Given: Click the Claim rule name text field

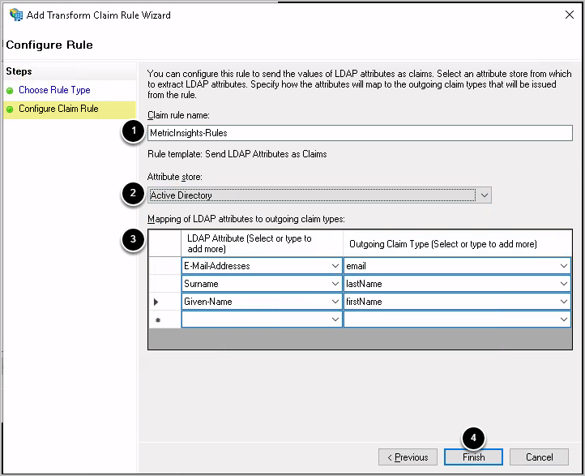Looking at the screenshot, I should tap(359, 133).
